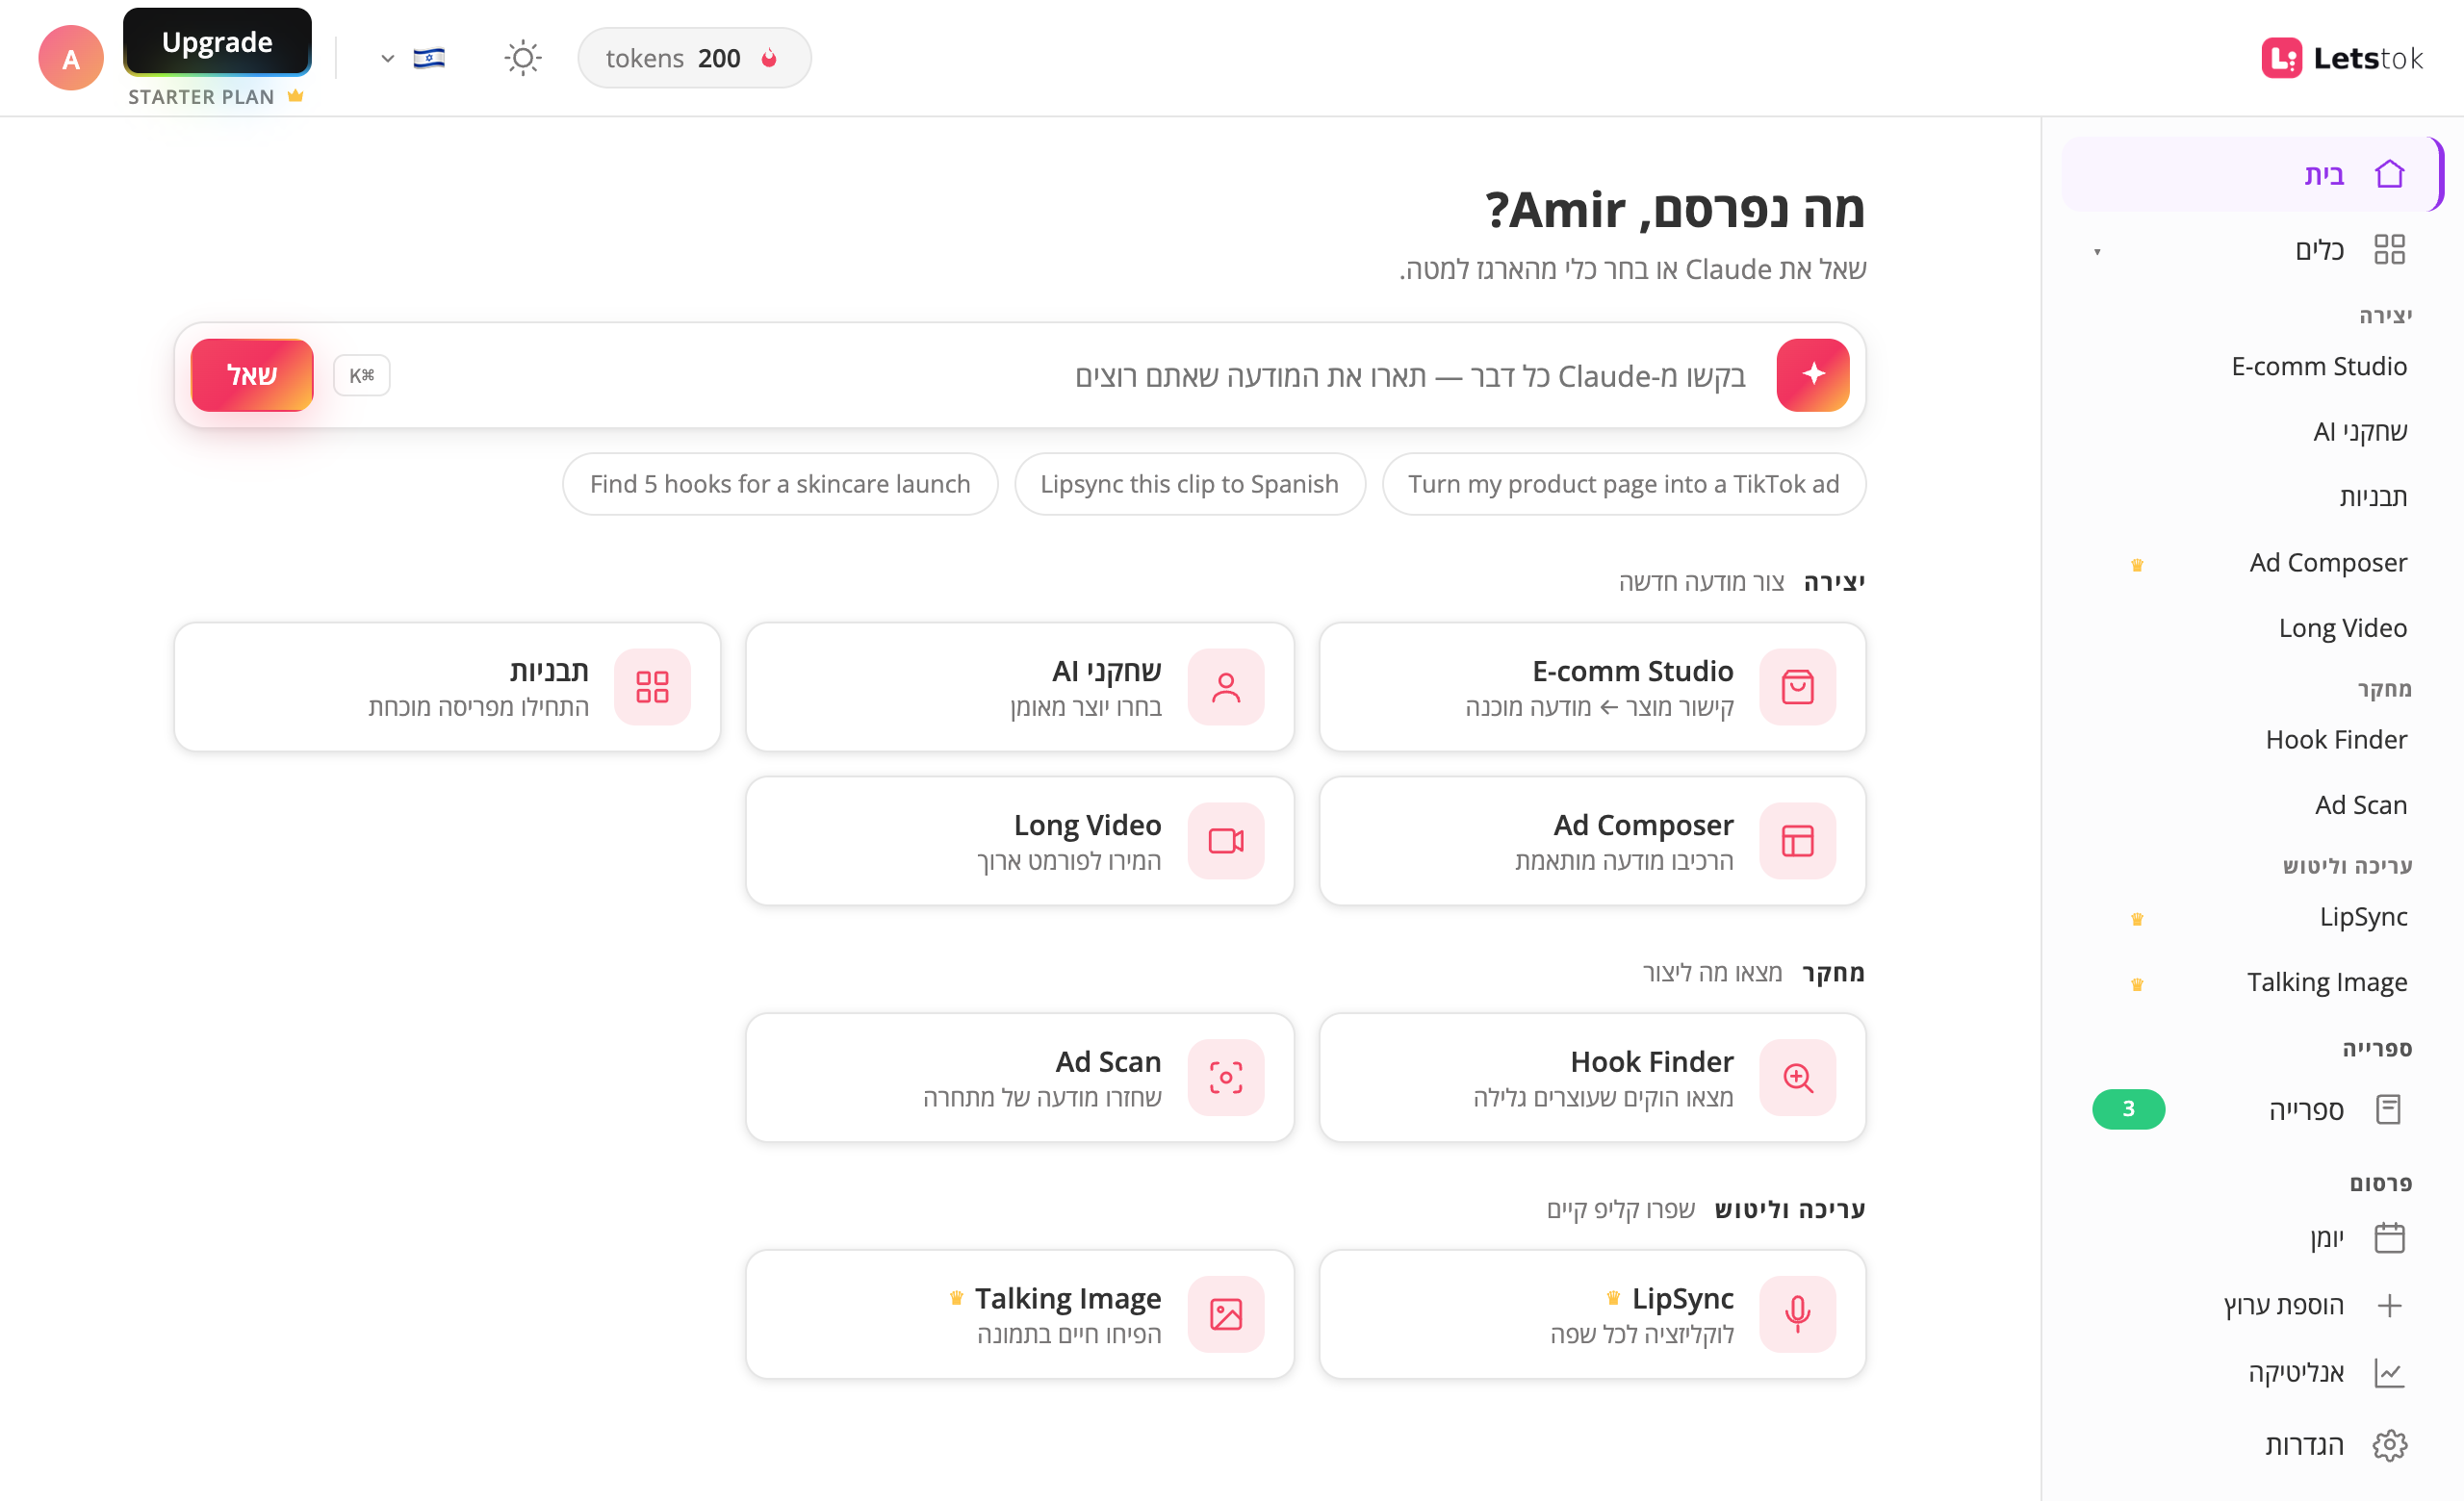
Task: Click the אנליטיקה chart icon
Action: click(x=2389, y=1372)
